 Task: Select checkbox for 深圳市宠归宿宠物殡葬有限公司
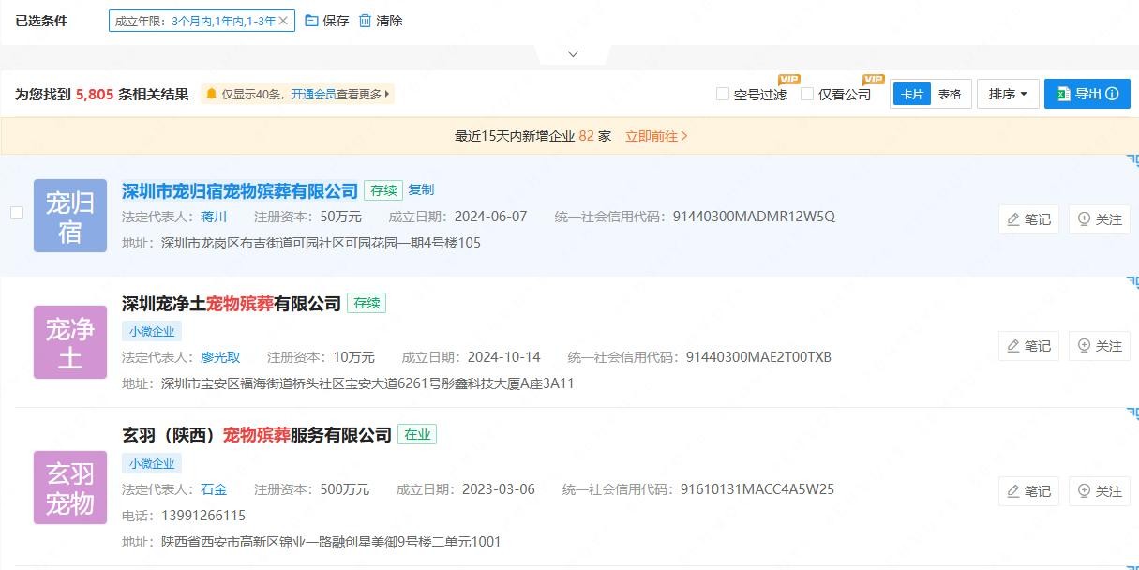[x=17, y=213]
